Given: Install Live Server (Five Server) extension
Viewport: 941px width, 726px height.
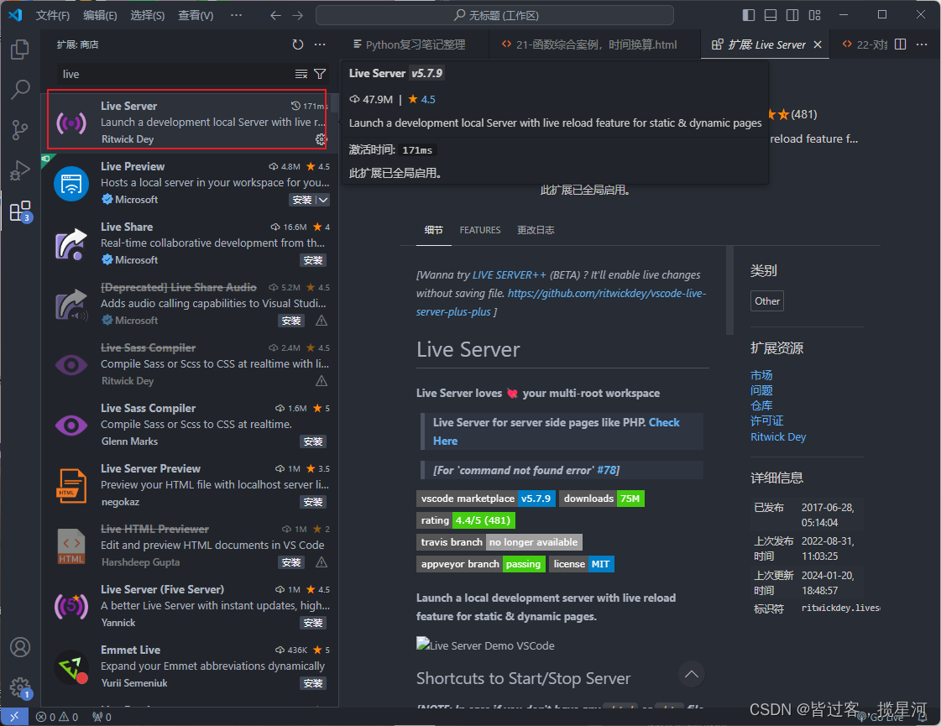Looking at the screenshot, I should click(312, 623).
